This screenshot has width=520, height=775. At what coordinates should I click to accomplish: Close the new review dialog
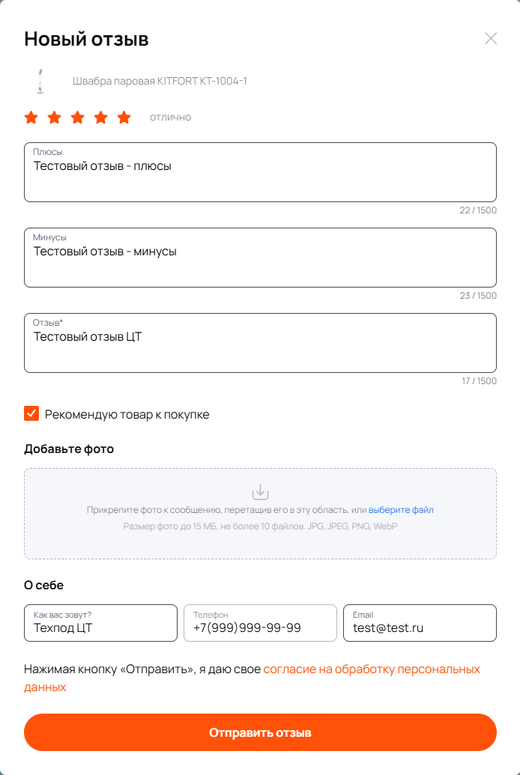[x=491, y=38]
